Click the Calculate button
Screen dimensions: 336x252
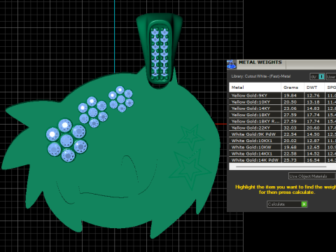tap(287, 204)
